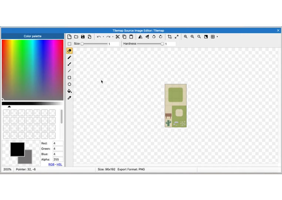Click the Hardness slider handle
282x200 pixels.
162,44
